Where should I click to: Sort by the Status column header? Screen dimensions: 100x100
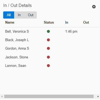pos(49,22)
